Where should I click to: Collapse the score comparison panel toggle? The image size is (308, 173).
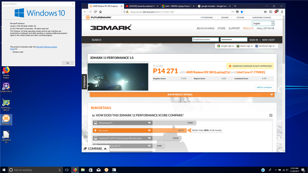pyautogui.click(x=271, y=115)
